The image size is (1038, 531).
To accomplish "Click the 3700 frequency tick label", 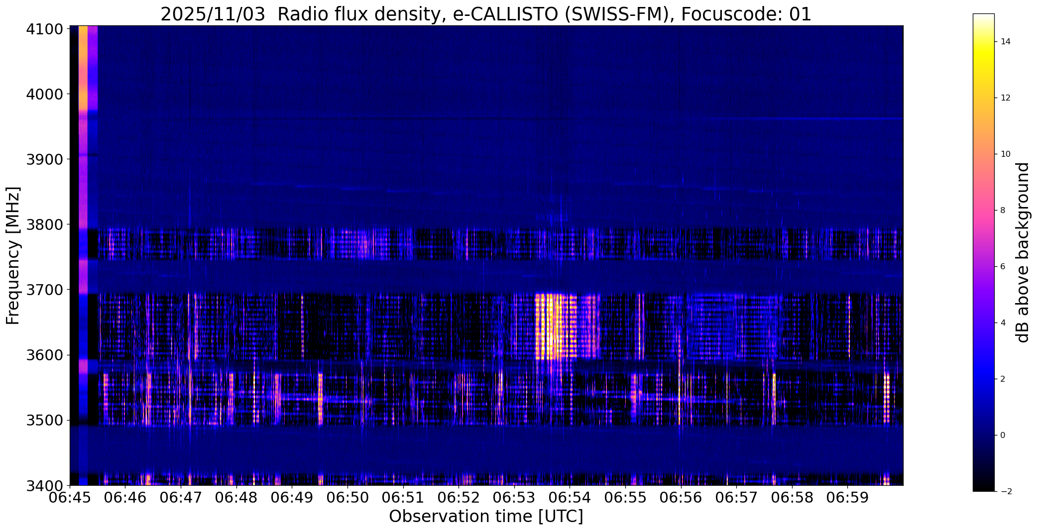I will click(44, 290).
